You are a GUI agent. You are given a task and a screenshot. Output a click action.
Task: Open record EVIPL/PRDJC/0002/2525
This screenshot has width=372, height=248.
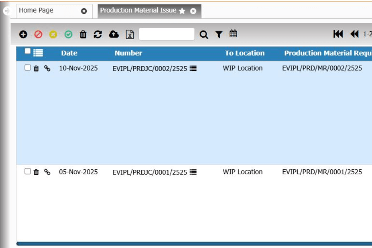[150, 69]
